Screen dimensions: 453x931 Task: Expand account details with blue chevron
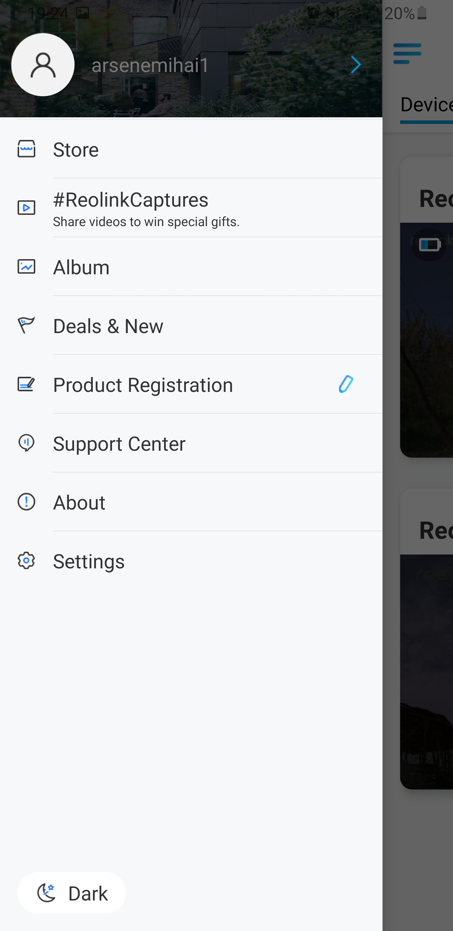356,65
